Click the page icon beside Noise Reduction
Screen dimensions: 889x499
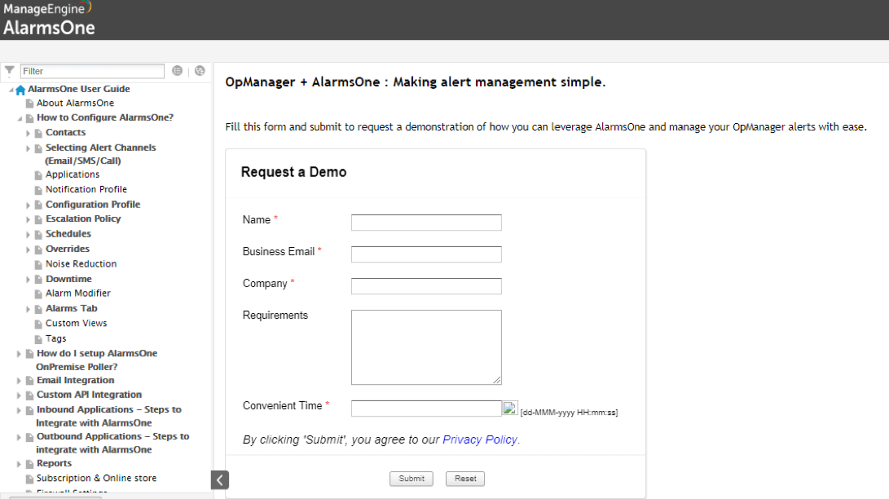point(38,265)
